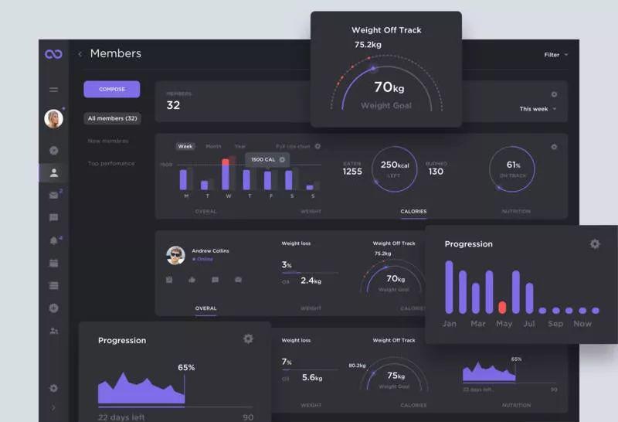Select the All members (32) filter
This screenshot has height=422, width=618.
click(112, 118)
